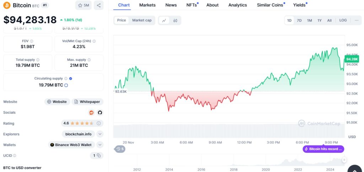The height and width of the screenshot is (172, 364).
Task: Expand the Explorers dropdown chevron
Action: [x=100, y=134]
